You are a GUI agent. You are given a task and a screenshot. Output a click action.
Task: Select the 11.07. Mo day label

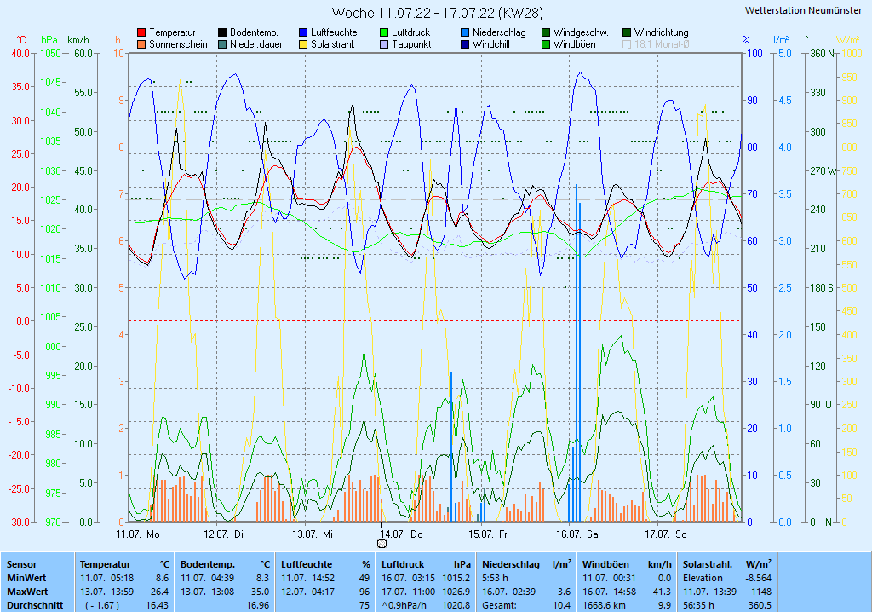[138, 534]
